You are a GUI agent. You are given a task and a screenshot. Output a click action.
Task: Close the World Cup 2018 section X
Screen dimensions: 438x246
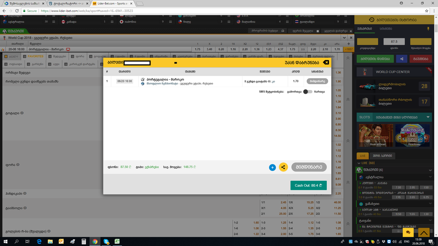coord(351,38)
